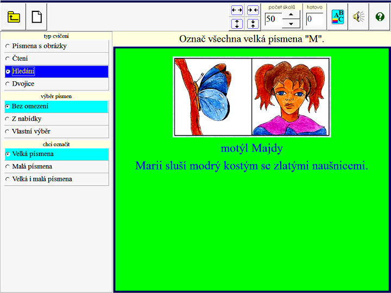Screen dimensions: 391x293
Task: Click the výběr písmen section header
Action: pyautogui.click(x=56, y=96)
